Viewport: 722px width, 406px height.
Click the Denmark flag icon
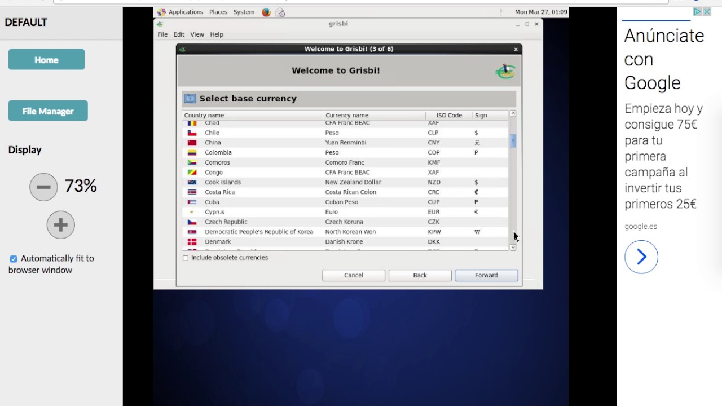tap(192, 241)
